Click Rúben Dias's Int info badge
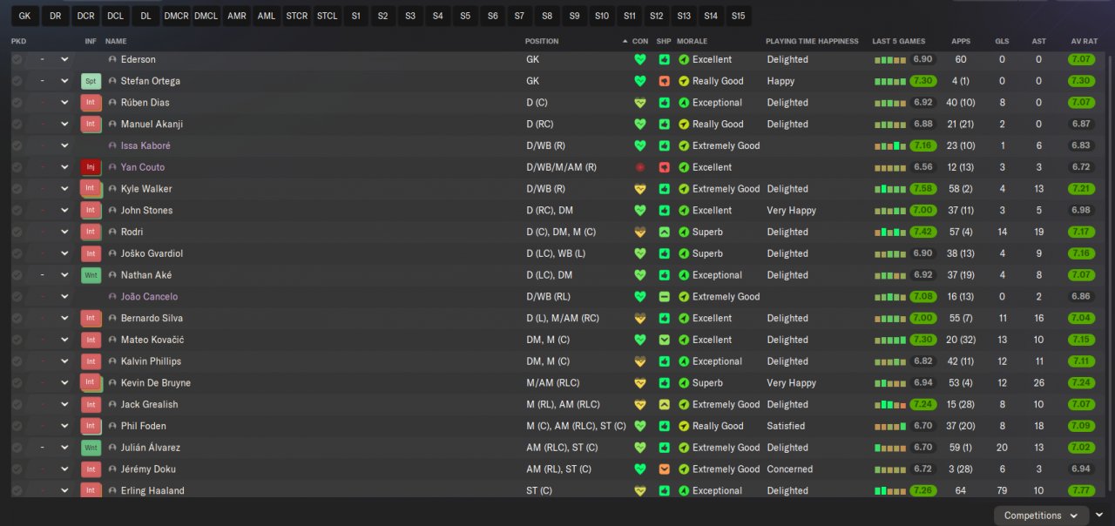The height and width of the screenshot is (526, 1115). 91,103
